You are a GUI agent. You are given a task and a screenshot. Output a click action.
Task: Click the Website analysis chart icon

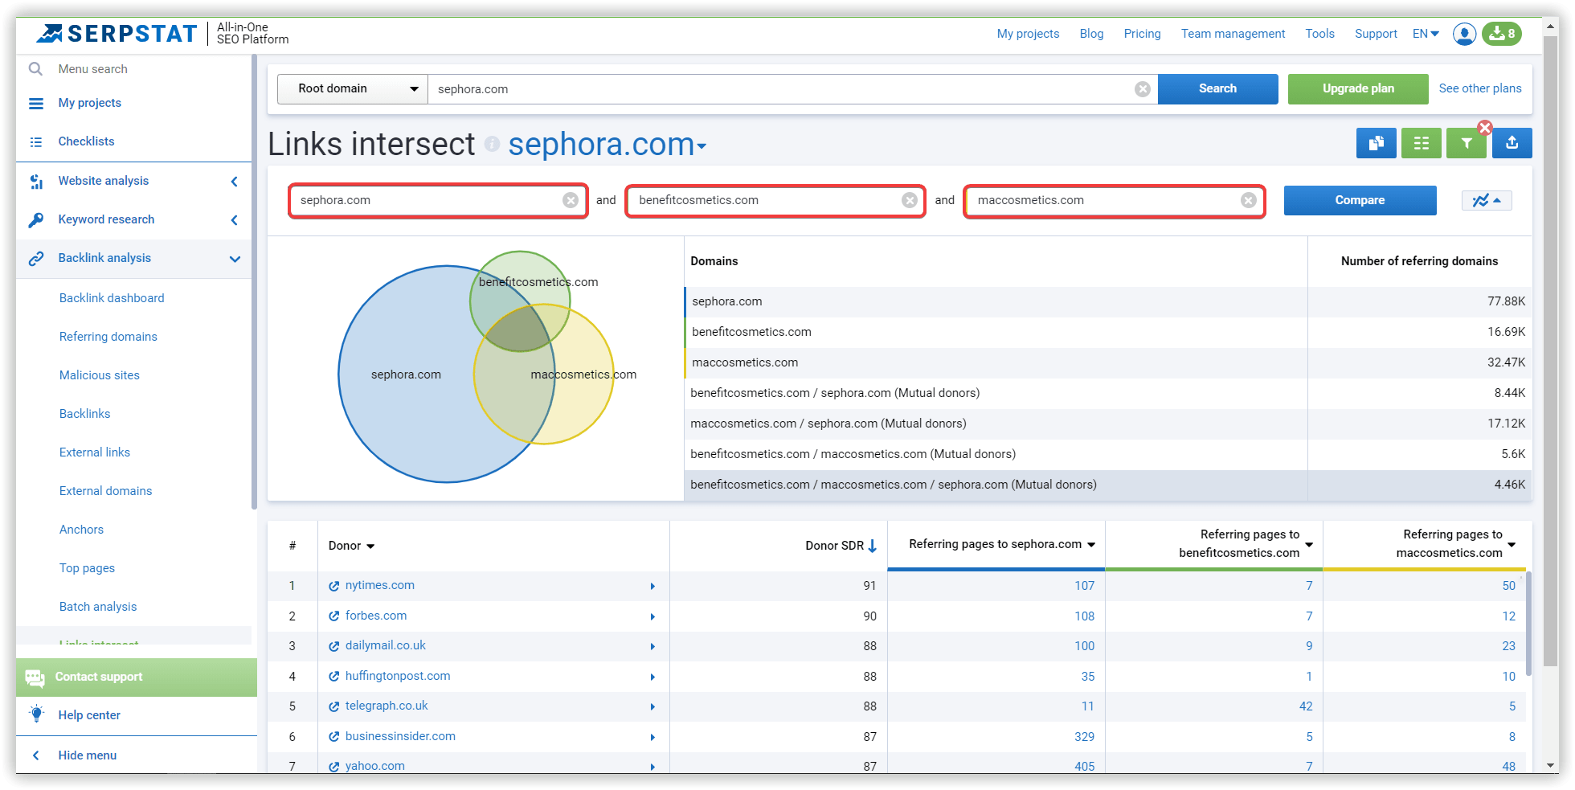coord(36,182)
